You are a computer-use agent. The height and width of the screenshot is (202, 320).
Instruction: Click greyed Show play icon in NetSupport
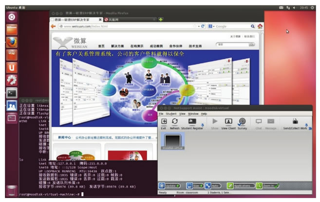pos(215,121)
